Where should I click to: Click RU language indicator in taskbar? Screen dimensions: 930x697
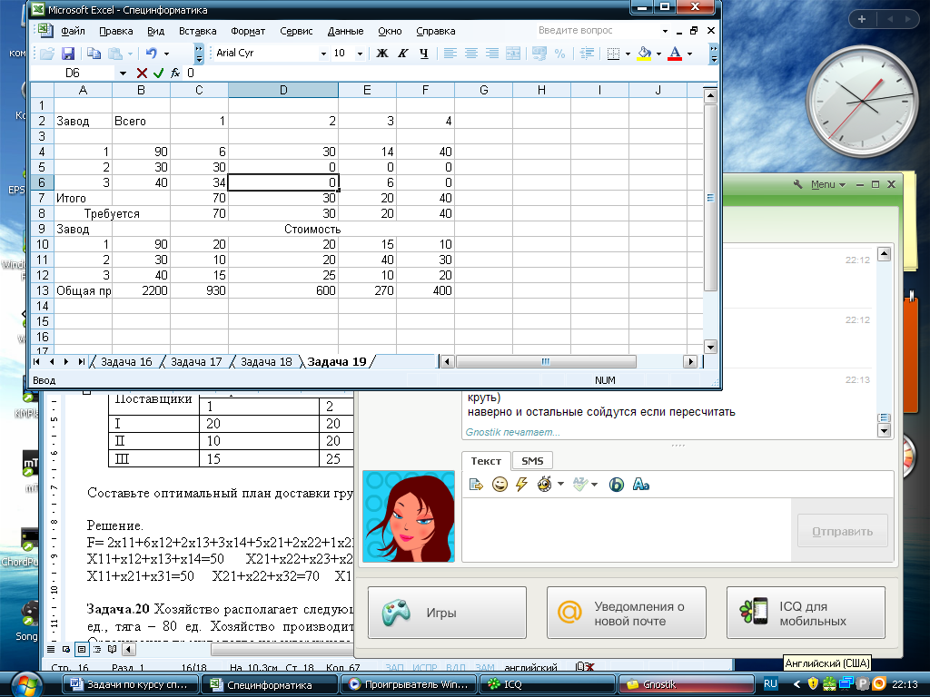coord(770,684)
